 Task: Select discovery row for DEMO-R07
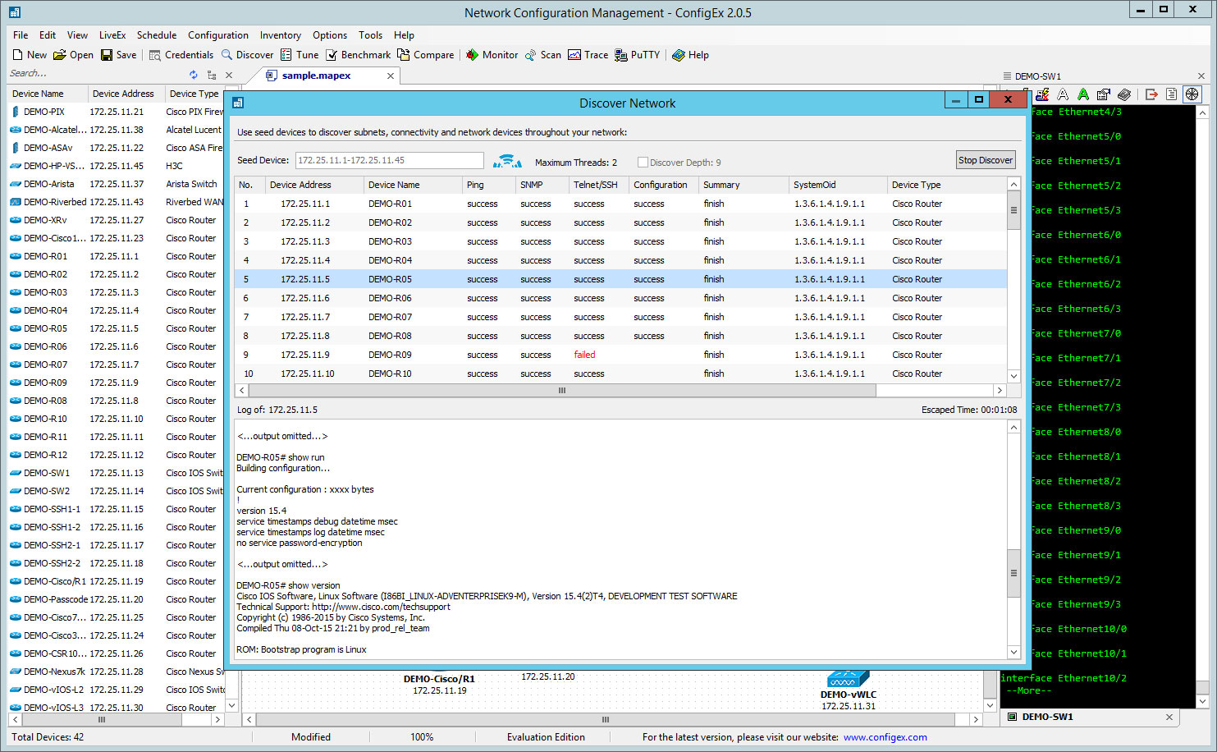coord(620,317)
